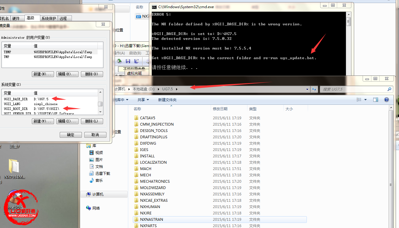Click the cmd.exe window title icon
The width and height of the screenshot is (399, 228).
(x=154, y=6)
